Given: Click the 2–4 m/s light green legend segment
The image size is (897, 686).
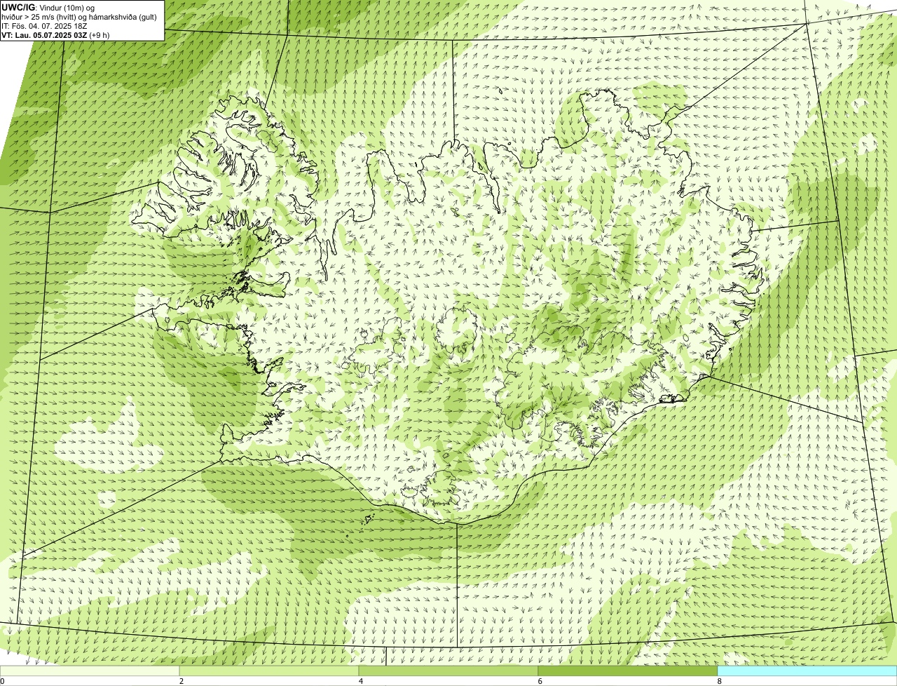Looking at the screenshot, I should 269,671.
